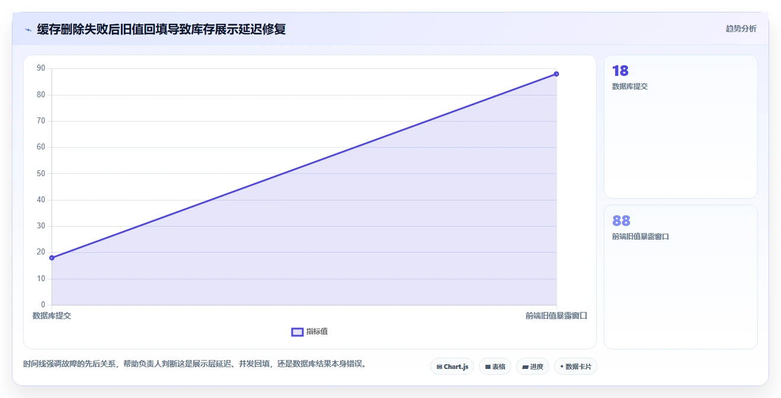Toggle the 指标值 legend entry
Image resolution: width=781 pixels, height=398 pixels.
pos(309,332)
